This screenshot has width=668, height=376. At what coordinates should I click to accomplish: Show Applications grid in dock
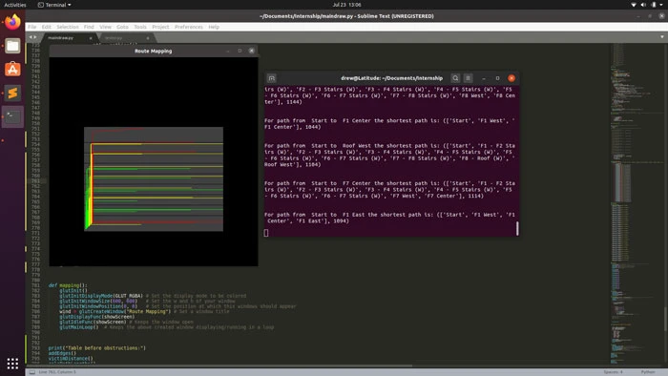12,364
